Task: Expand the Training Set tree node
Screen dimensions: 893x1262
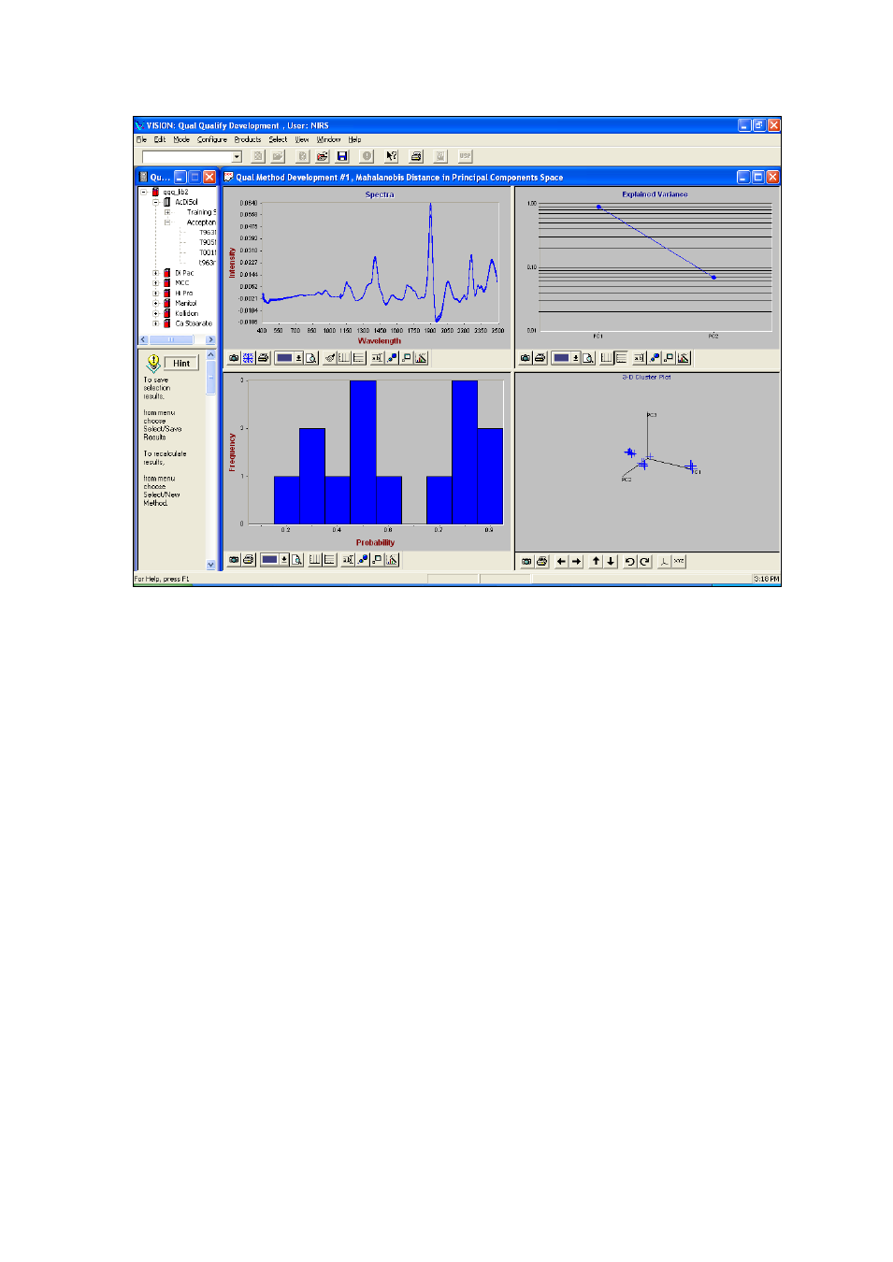Action: pyautogui.click(x=167, y=212)
